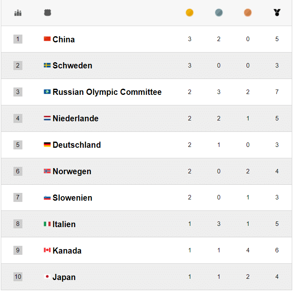The width and height of the screenshot is (293, 291).
Task: Click the total medals header icon
Action: (277, 13)
